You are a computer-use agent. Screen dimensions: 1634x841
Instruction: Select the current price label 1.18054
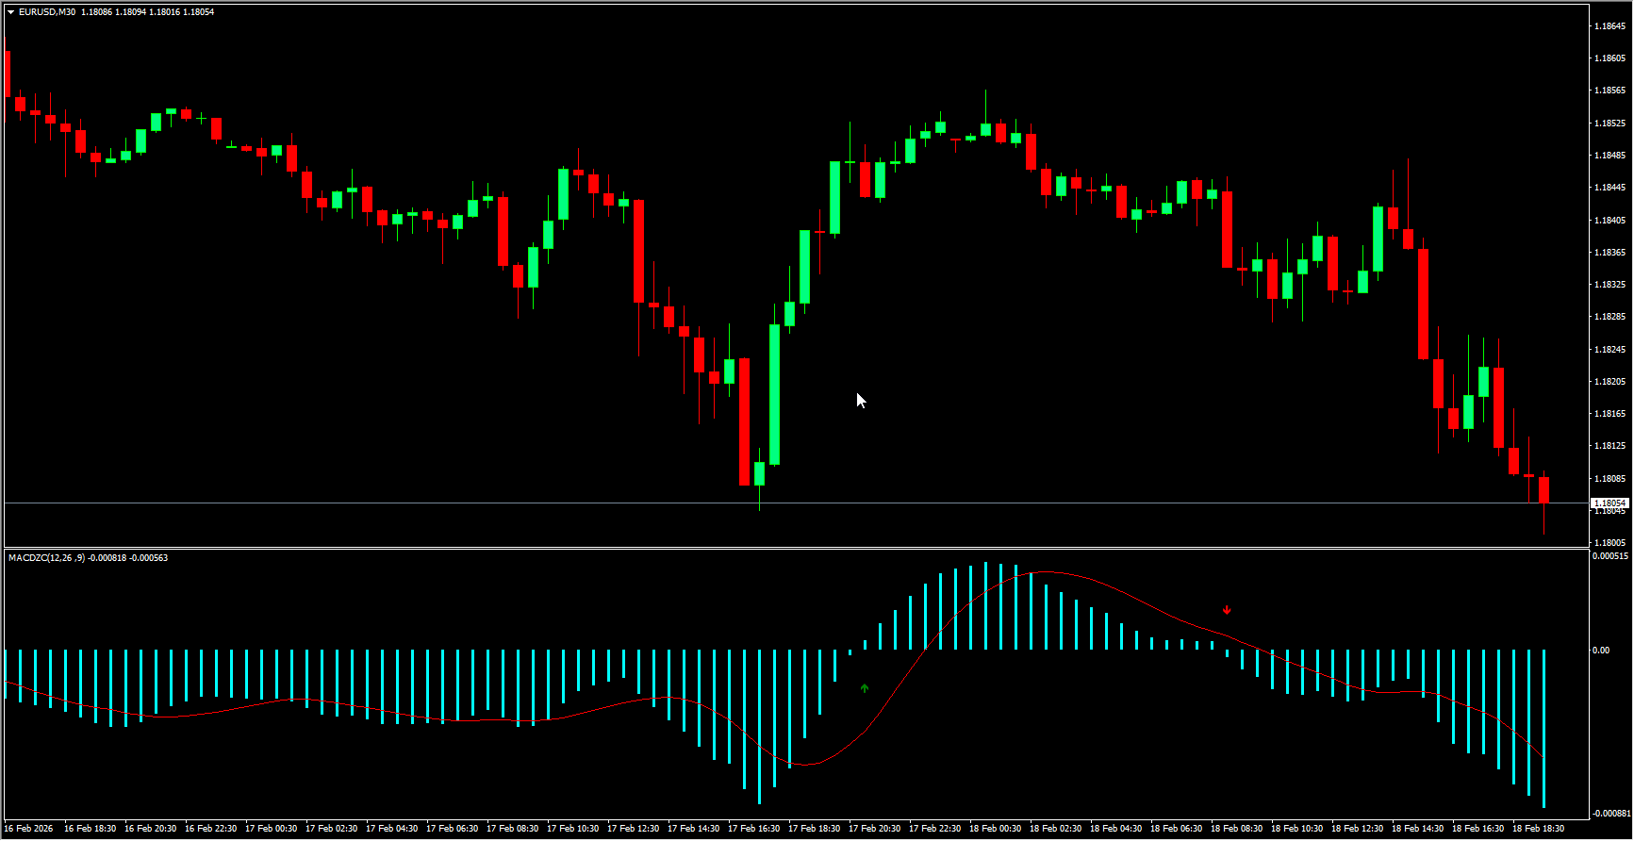pos(1609,503)
